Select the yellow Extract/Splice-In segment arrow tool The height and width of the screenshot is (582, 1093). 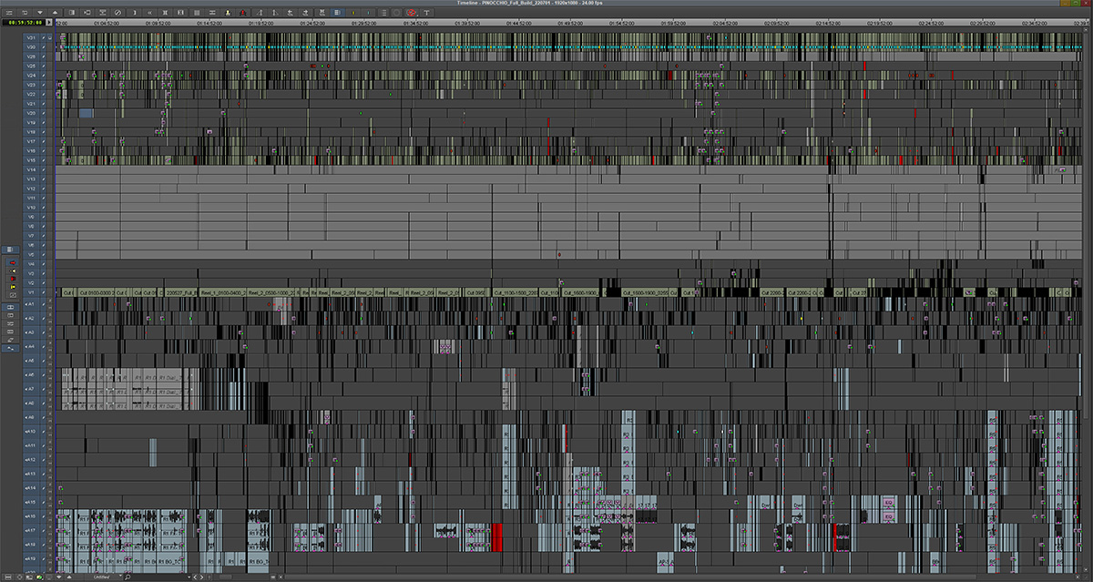point(12,271)
